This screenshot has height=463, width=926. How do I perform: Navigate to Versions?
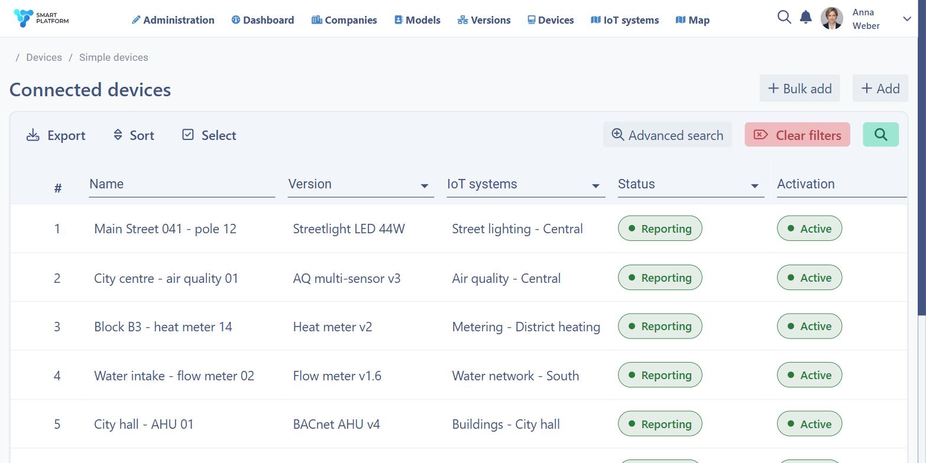[x=484, y=20]
